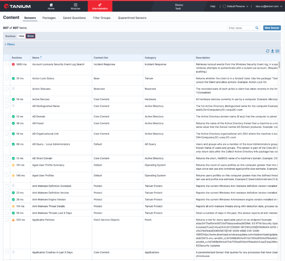Image resolution: width=285 pixels, height=261 pixels.
Task: Switch to the Filter Groups tab
Action: tap(102, 18)
